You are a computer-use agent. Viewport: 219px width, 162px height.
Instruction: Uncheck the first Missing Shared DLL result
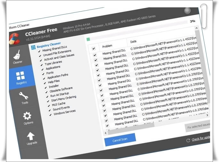[95, 55]
